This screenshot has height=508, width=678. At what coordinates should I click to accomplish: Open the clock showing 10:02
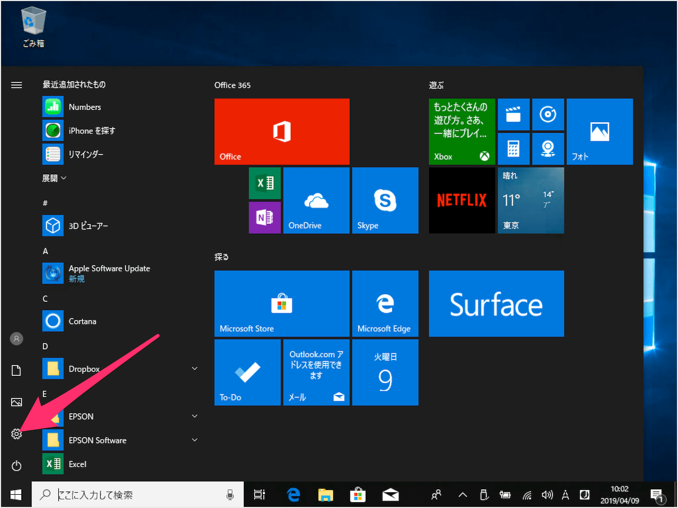pyautogui.click(x=619, y=495)
